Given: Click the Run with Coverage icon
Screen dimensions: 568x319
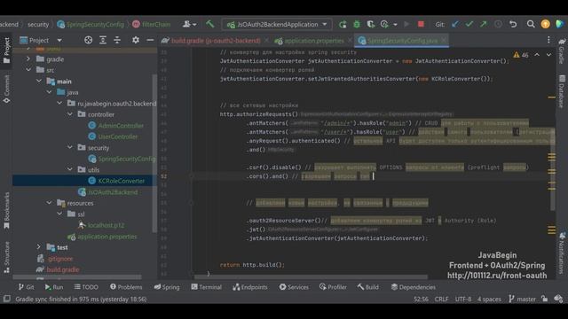Looking at the screenshot, I should [x=371, y=24].
